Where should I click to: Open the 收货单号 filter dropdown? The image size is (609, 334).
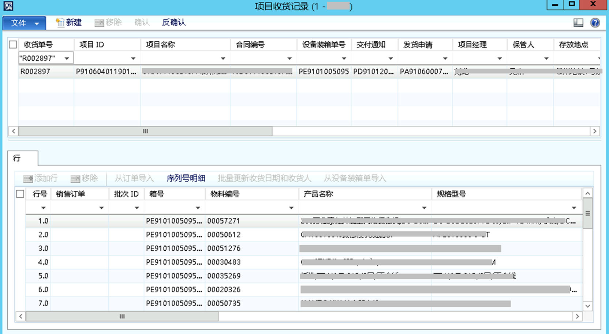point(67,58)
